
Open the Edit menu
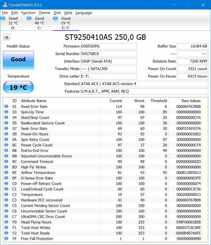14,13
